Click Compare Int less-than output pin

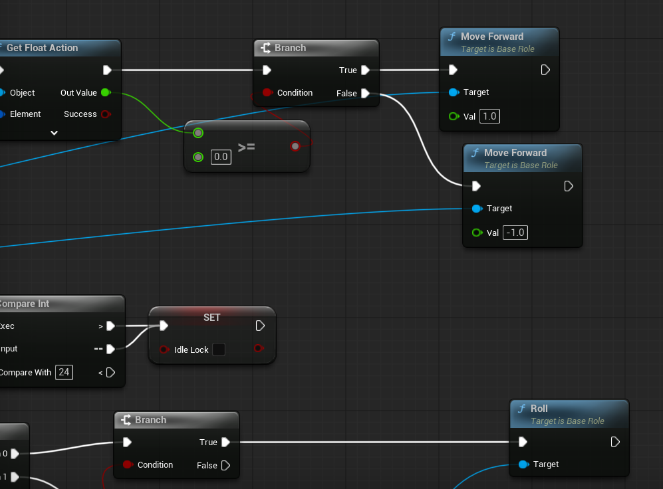pyautogui.click(x=110, y=373)
